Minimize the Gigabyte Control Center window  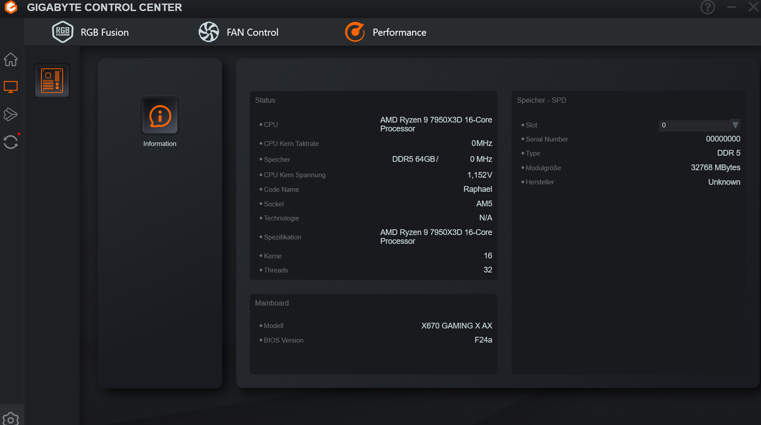(x=731, y=7)
